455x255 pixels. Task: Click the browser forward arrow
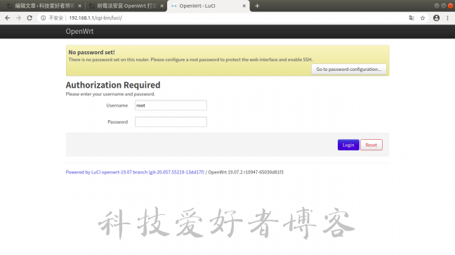point(18,18)
